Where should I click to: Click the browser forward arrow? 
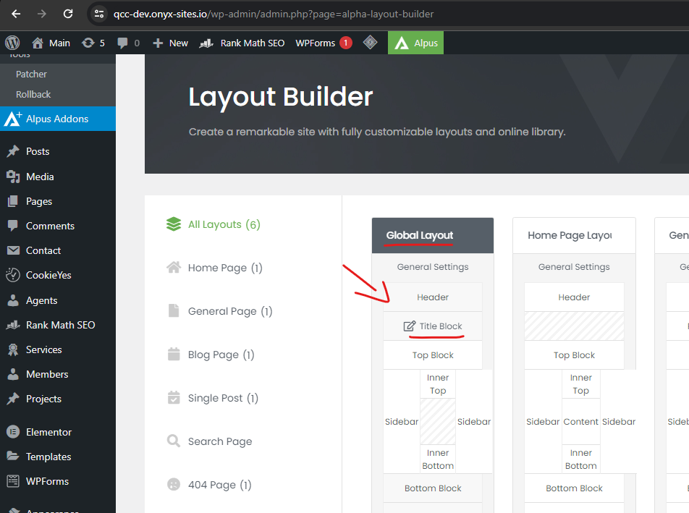point(42,14)
